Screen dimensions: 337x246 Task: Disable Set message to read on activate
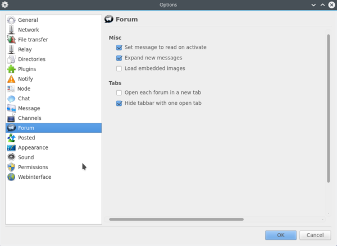pyautogui.click(x=119, y=48)
